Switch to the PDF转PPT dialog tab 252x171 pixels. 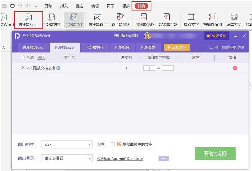[x=95, y=48]
